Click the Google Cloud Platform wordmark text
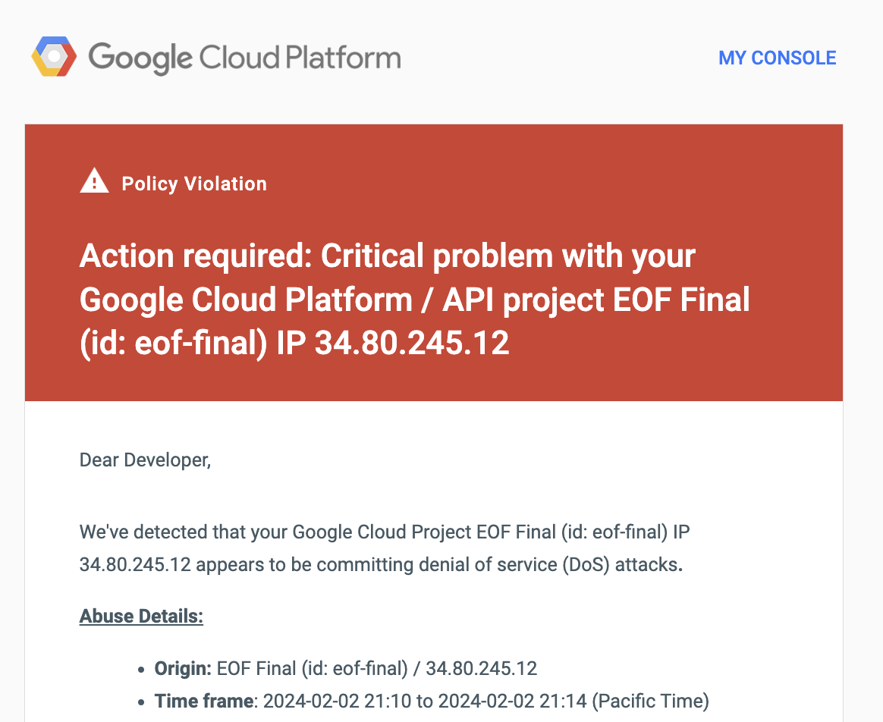Screen dimensions: 883x722 pyautogui.click(x=244, y=58)
